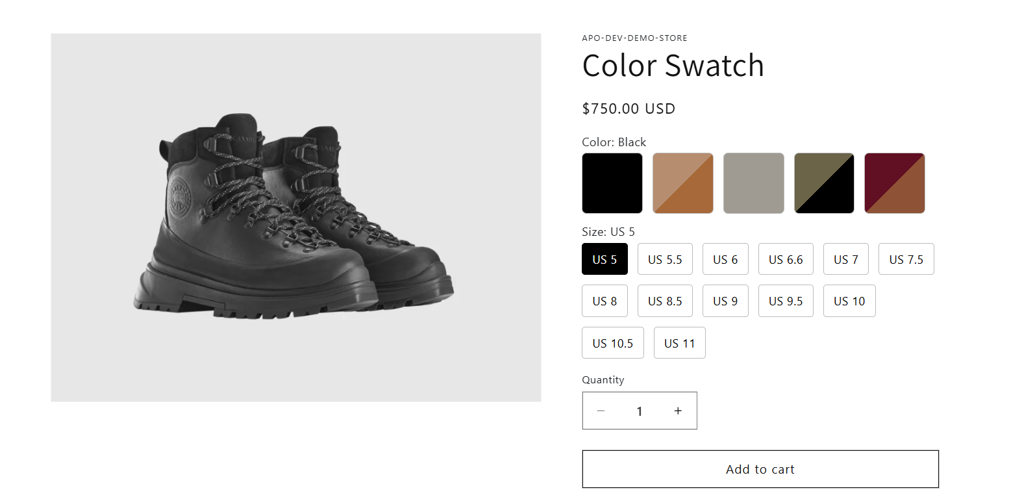Select size US 8
Image resolution: width=1022 pixels, height=497 pixels.
click(604, 301)
